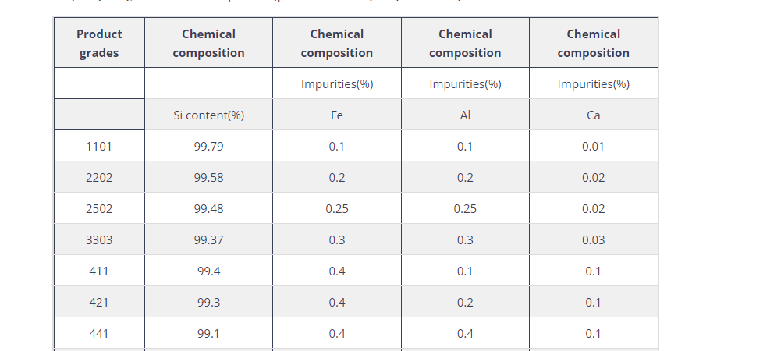This screenshot has width=763, height=351.
Task: Select product grade 2202 cell
Action: point(99,178)
